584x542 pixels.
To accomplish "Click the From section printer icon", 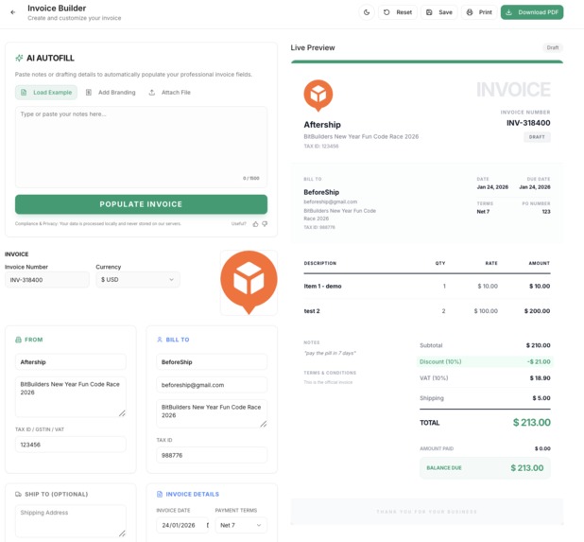I will coord(18,340).
